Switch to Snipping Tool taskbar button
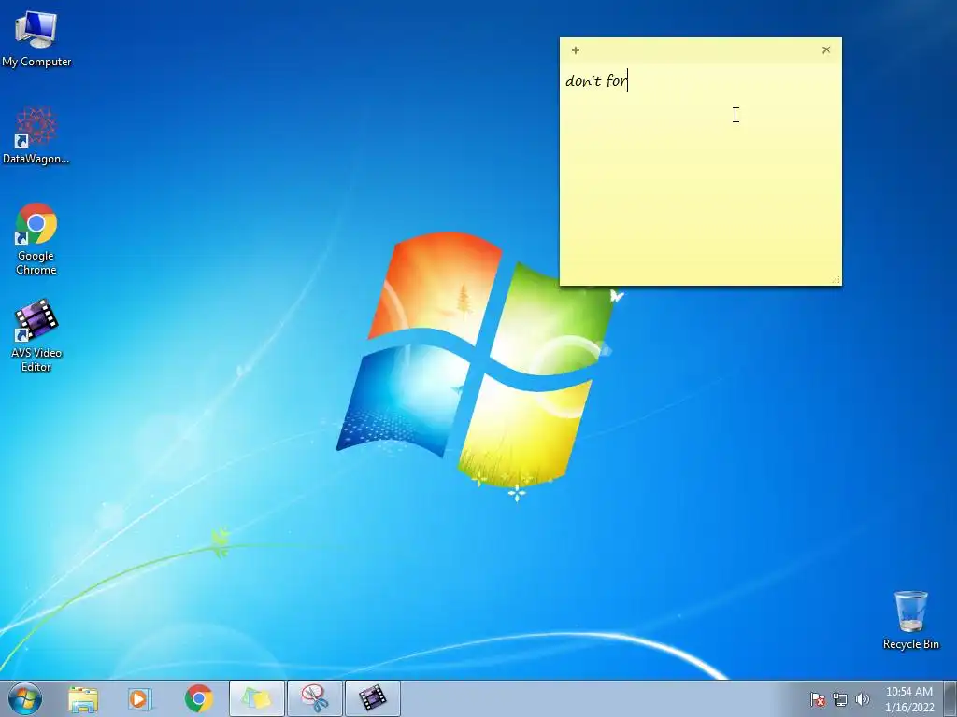957x717 pixels. [x=315, y=698]
